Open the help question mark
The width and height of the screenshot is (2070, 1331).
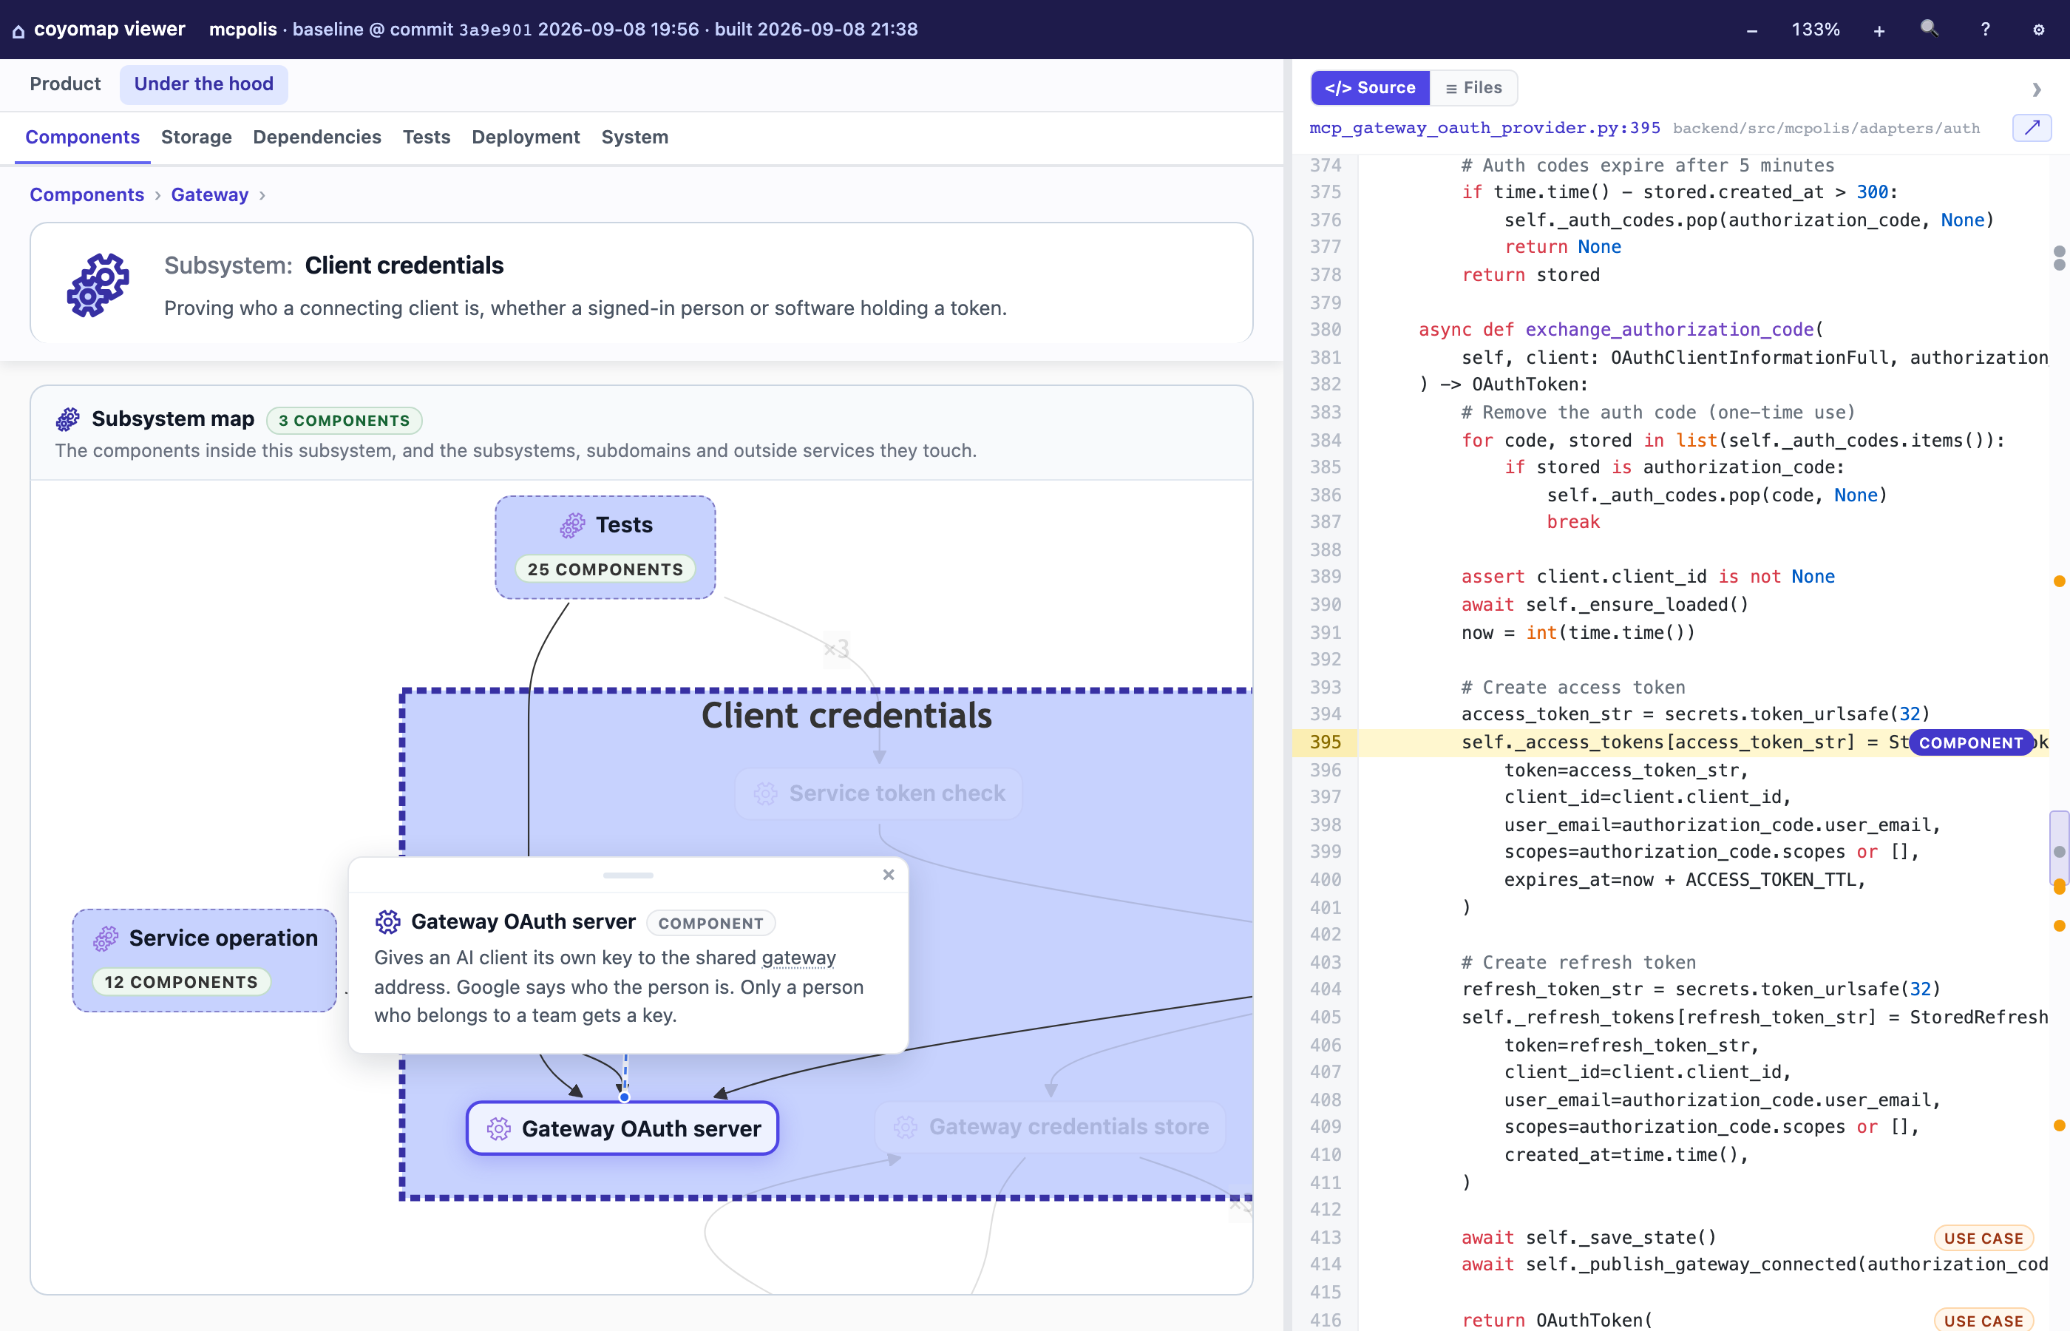tap(1985, 30)
